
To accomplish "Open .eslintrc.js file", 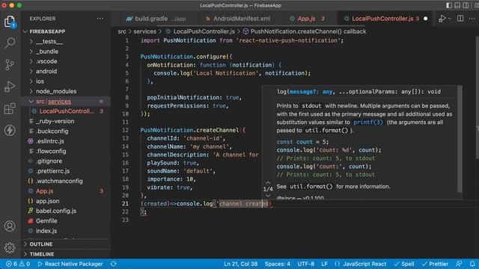I will 50,141.
